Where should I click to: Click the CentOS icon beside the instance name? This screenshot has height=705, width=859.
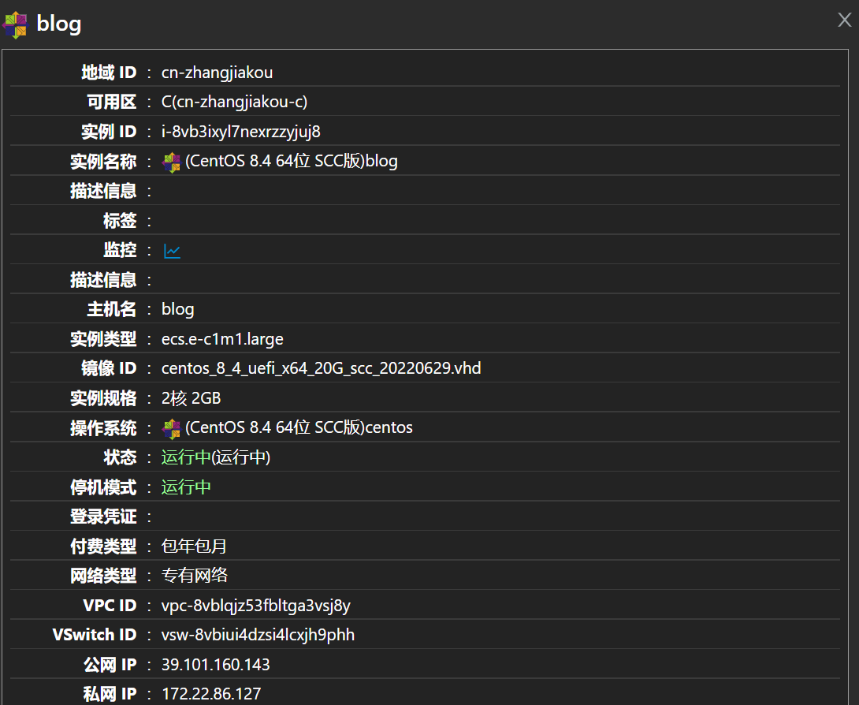(171, 162)
